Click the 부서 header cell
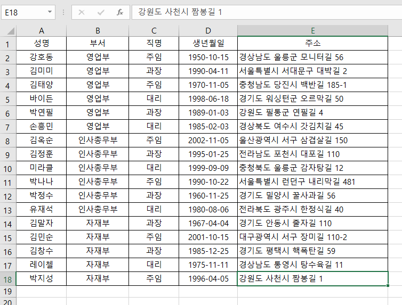The image size is (402, 305). tap(98, 43)
